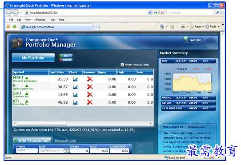Open calendar picker in Date field
Image resolution: width=241 pixels, height=165 pixels.
pyautogui.click(x=66, y=151)
